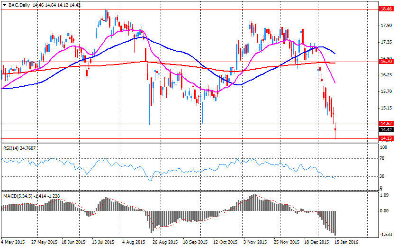Select the 13 Jul 2015 date label

pos(104,241)
